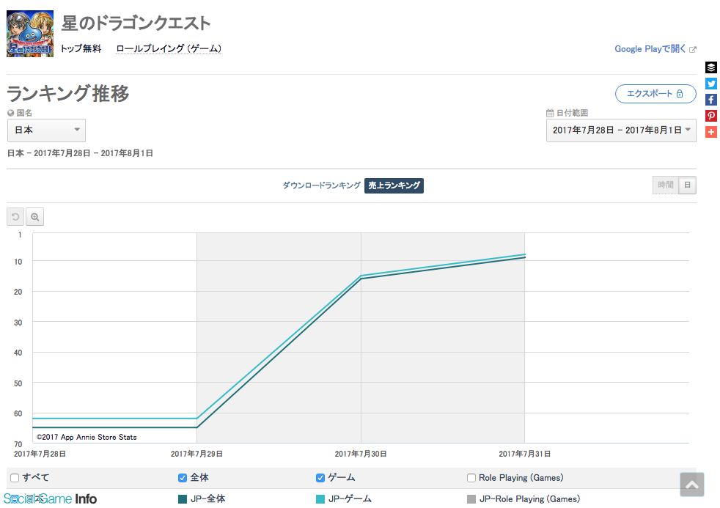720x508 pixels.
Task: Share the page on Facebook
Action: point(710,100)
